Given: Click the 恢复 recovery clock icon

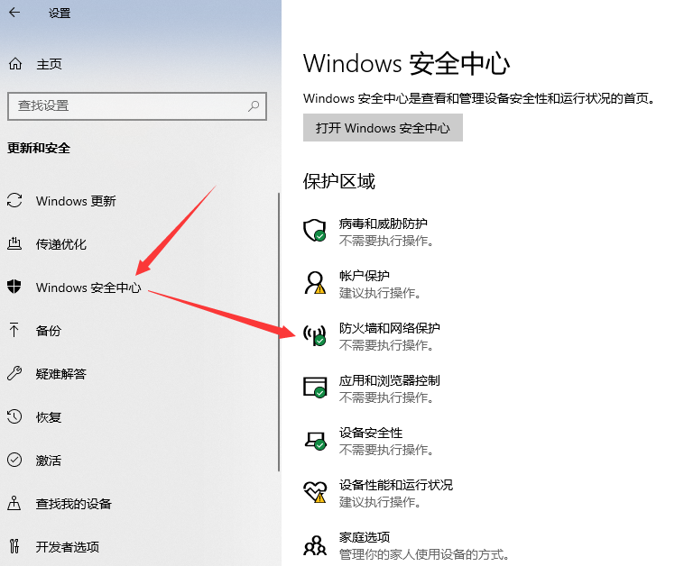Looking at the screenshot, I should pyautogui.click(x=14, y=416).
